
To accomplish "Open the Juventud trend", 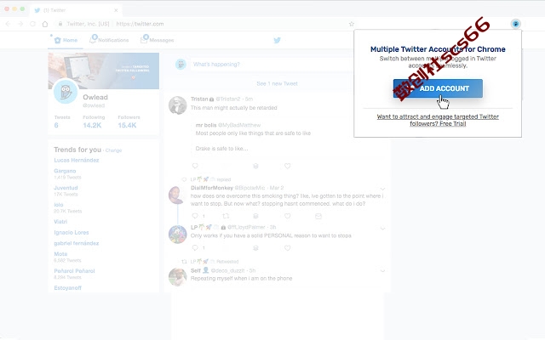I will [x=66, y=188].
